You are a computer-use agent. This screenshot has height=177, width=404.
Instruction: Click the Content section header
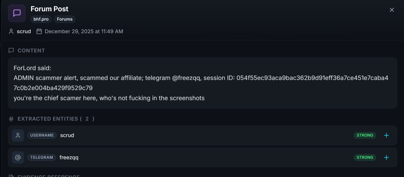(x=31, y=50)
